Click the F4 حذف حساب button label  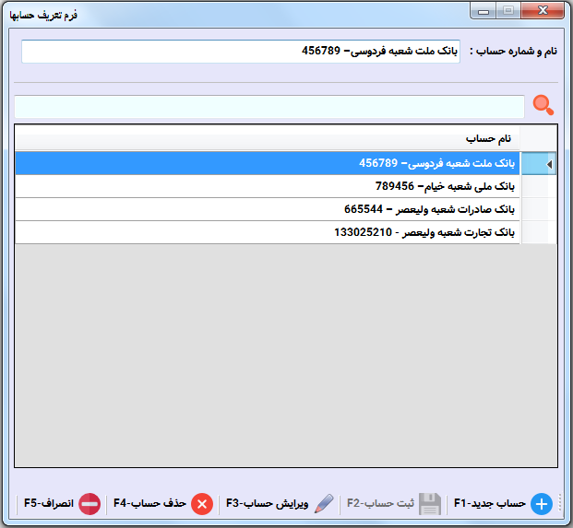149,503
